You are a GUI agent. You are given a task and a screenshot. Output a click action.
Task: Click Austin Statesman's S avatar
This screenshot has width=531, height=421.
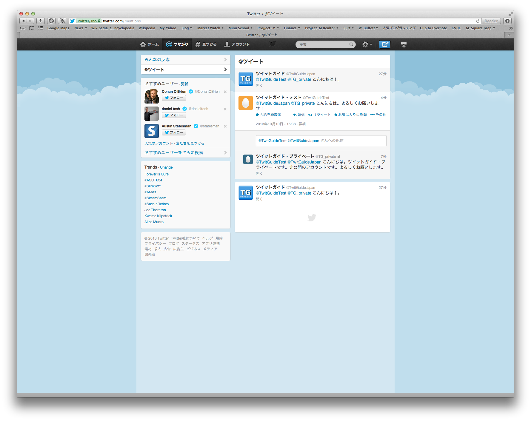pos(152,131)
